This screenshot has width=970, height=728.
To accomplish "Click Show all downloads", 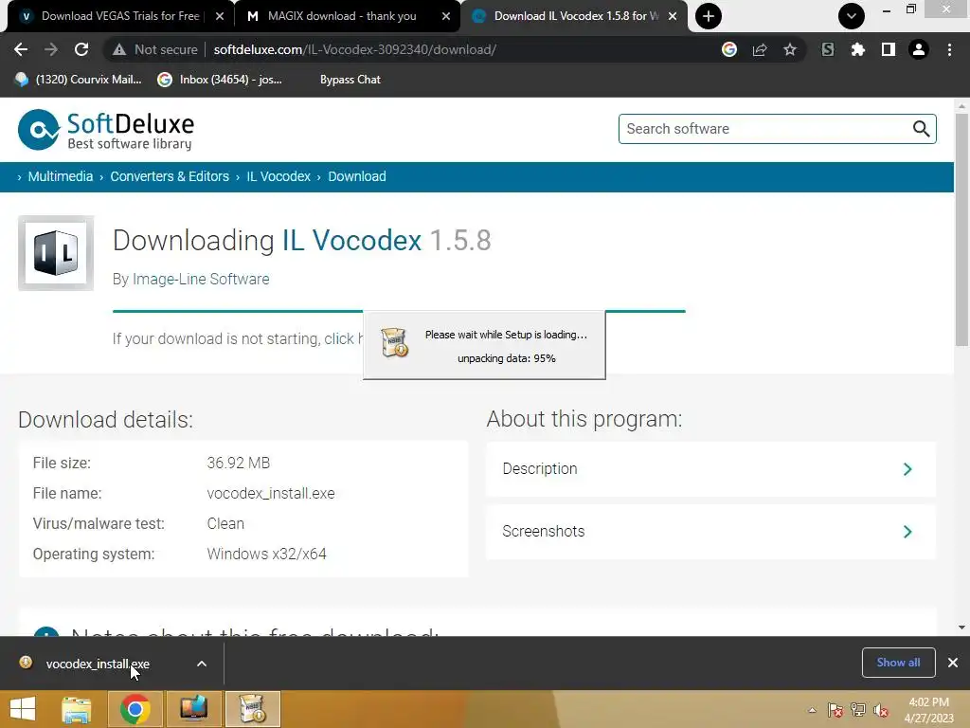I will click(898, 663).
